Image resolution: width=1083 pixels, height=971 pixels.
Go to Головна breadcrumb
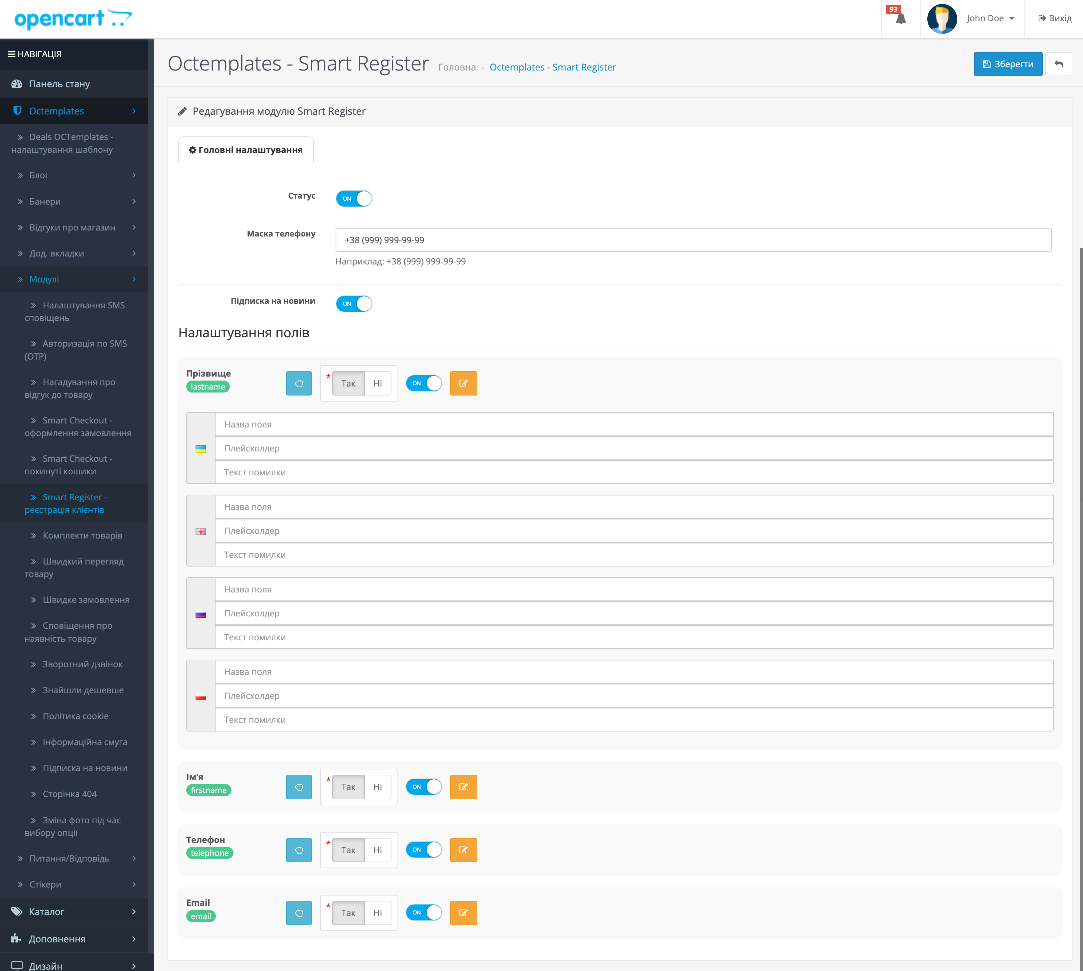(457, 67)
